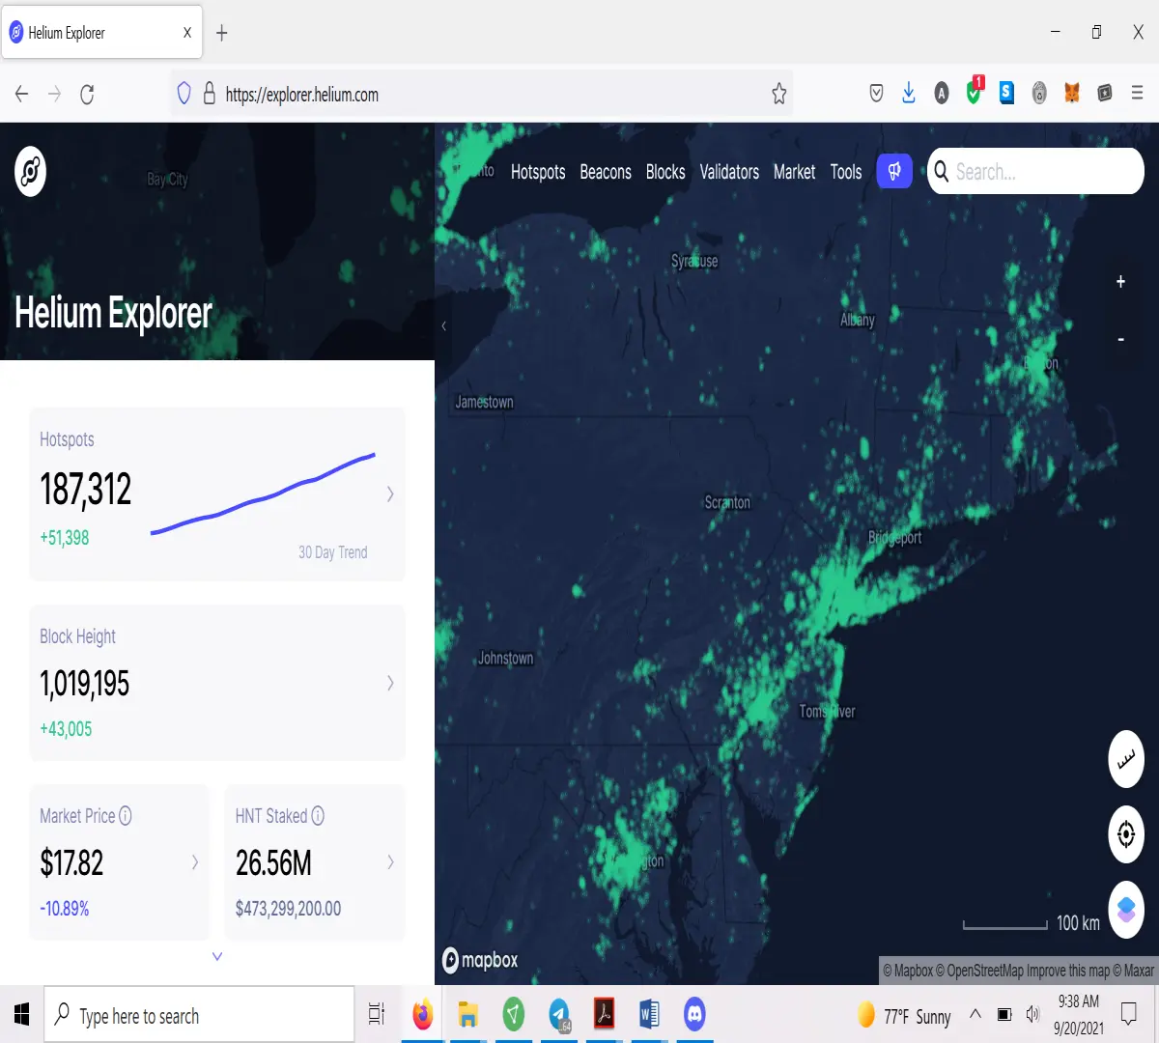Close the Helium Explorer tab
1159x1043 pixels.
click(x=186, y=33)
